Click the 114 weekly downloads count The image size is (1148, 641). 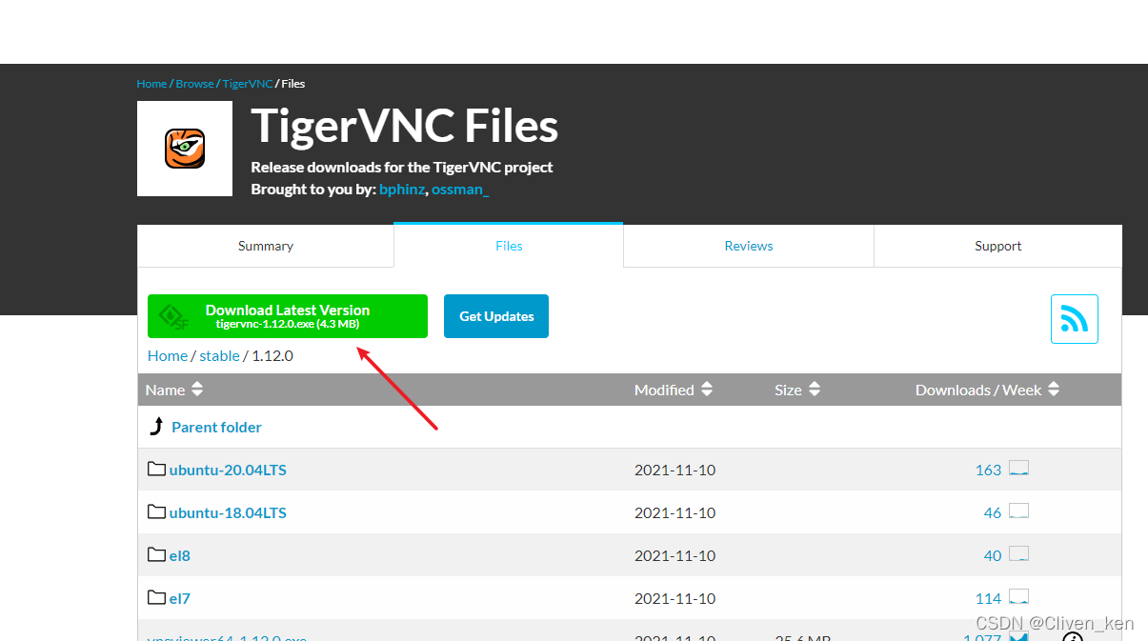click(988, 598)
